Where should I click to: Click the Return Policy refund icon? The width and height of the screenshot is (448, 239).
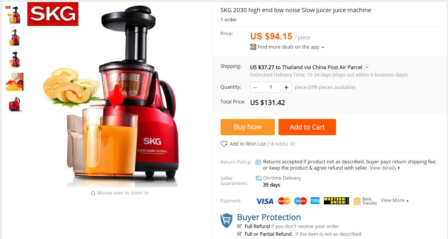coord(258,162)
